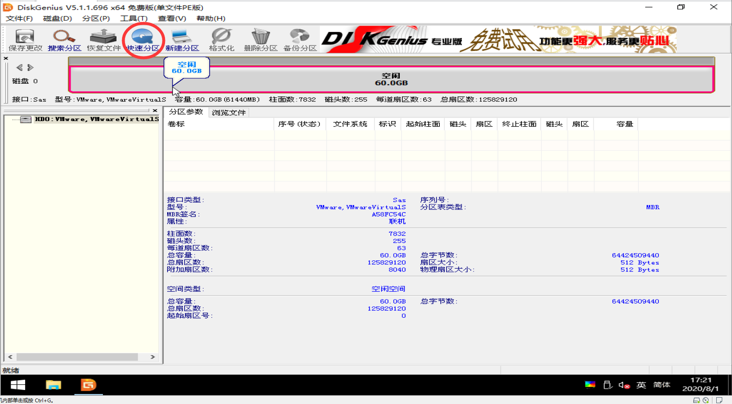This screenshot has height=404, width=732.
Task: Click the 容量 column header
Action: (615, 124)
